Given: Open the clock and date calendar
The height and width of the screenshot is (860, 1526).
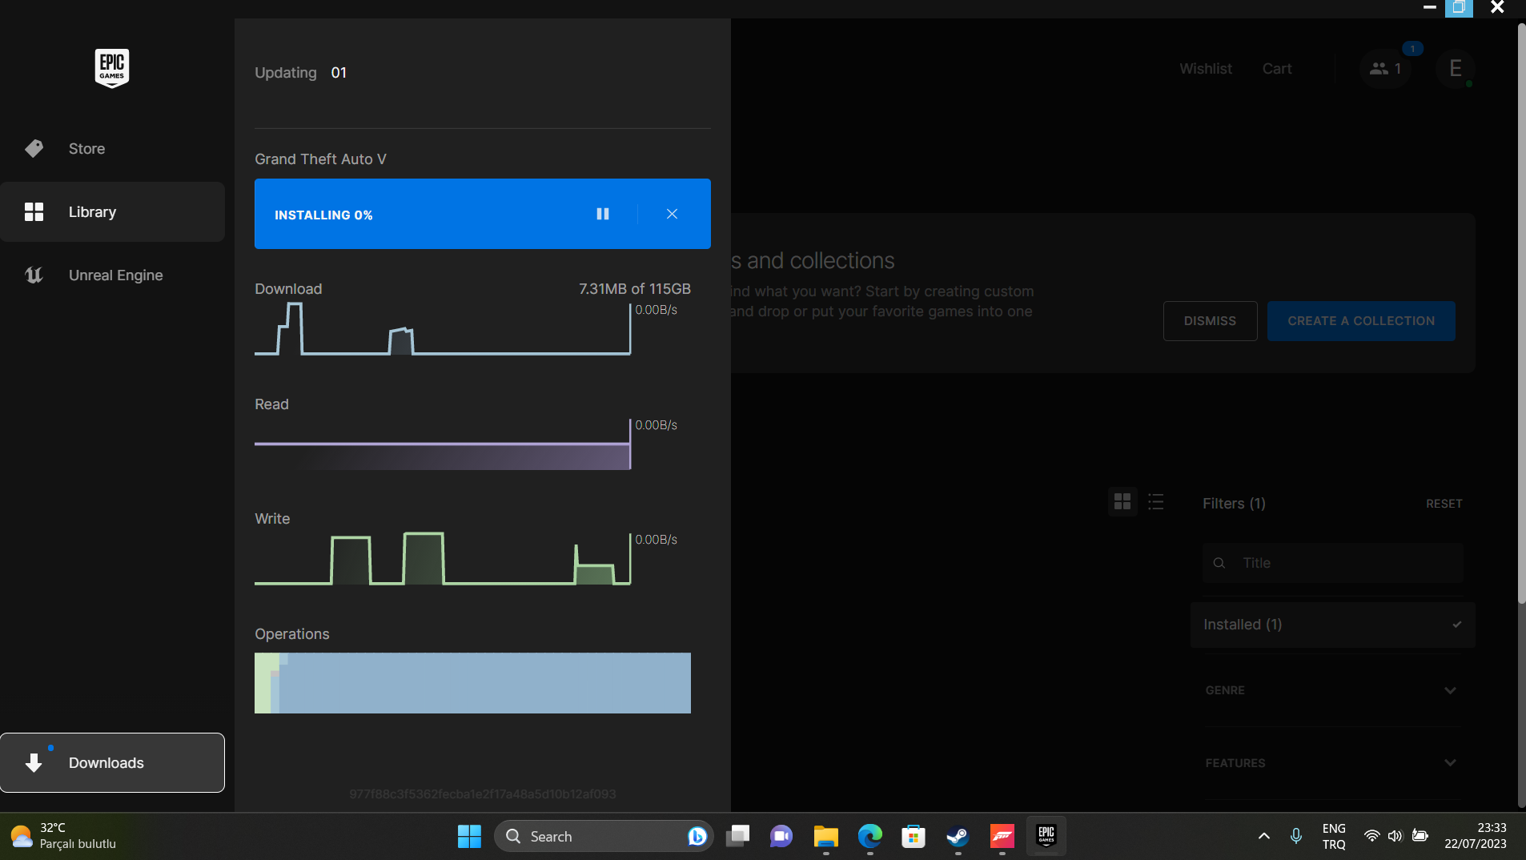Looking at the screenshot, I should click(x=1476, y=837).
